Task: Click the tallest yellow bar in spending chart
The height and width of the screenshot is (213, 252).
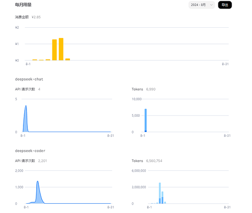Action: tap(61, 49)
